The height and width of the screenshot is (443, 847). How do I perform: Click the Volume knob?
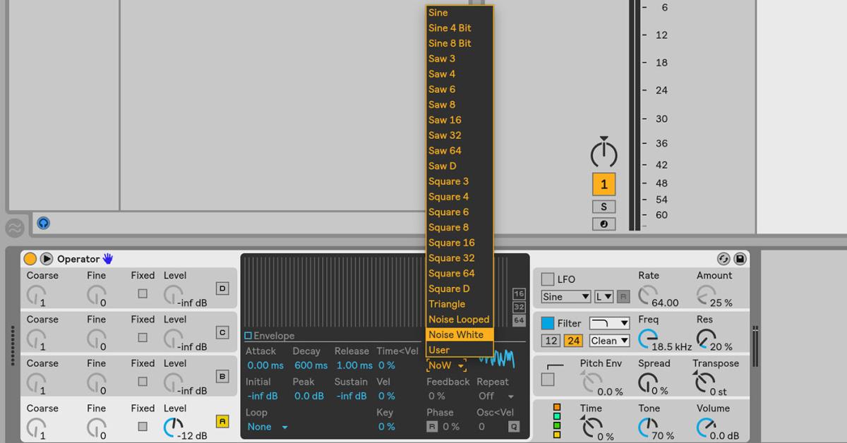(705, 427)
